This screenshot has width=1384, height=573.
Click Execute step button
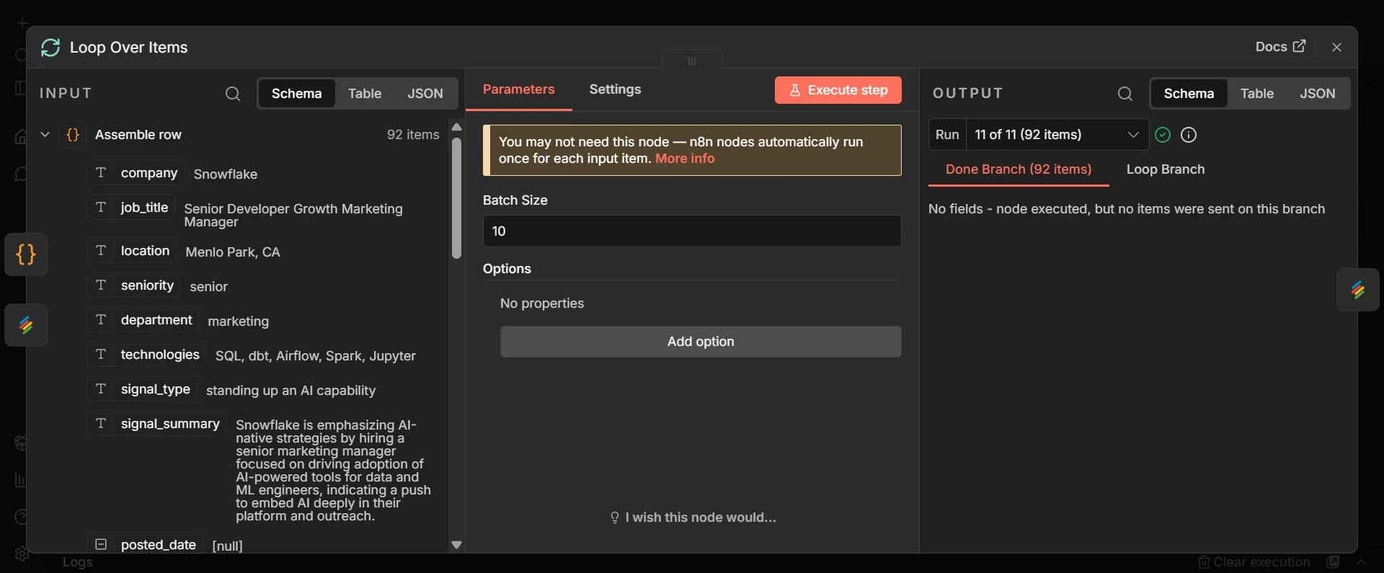click(838, 90)
